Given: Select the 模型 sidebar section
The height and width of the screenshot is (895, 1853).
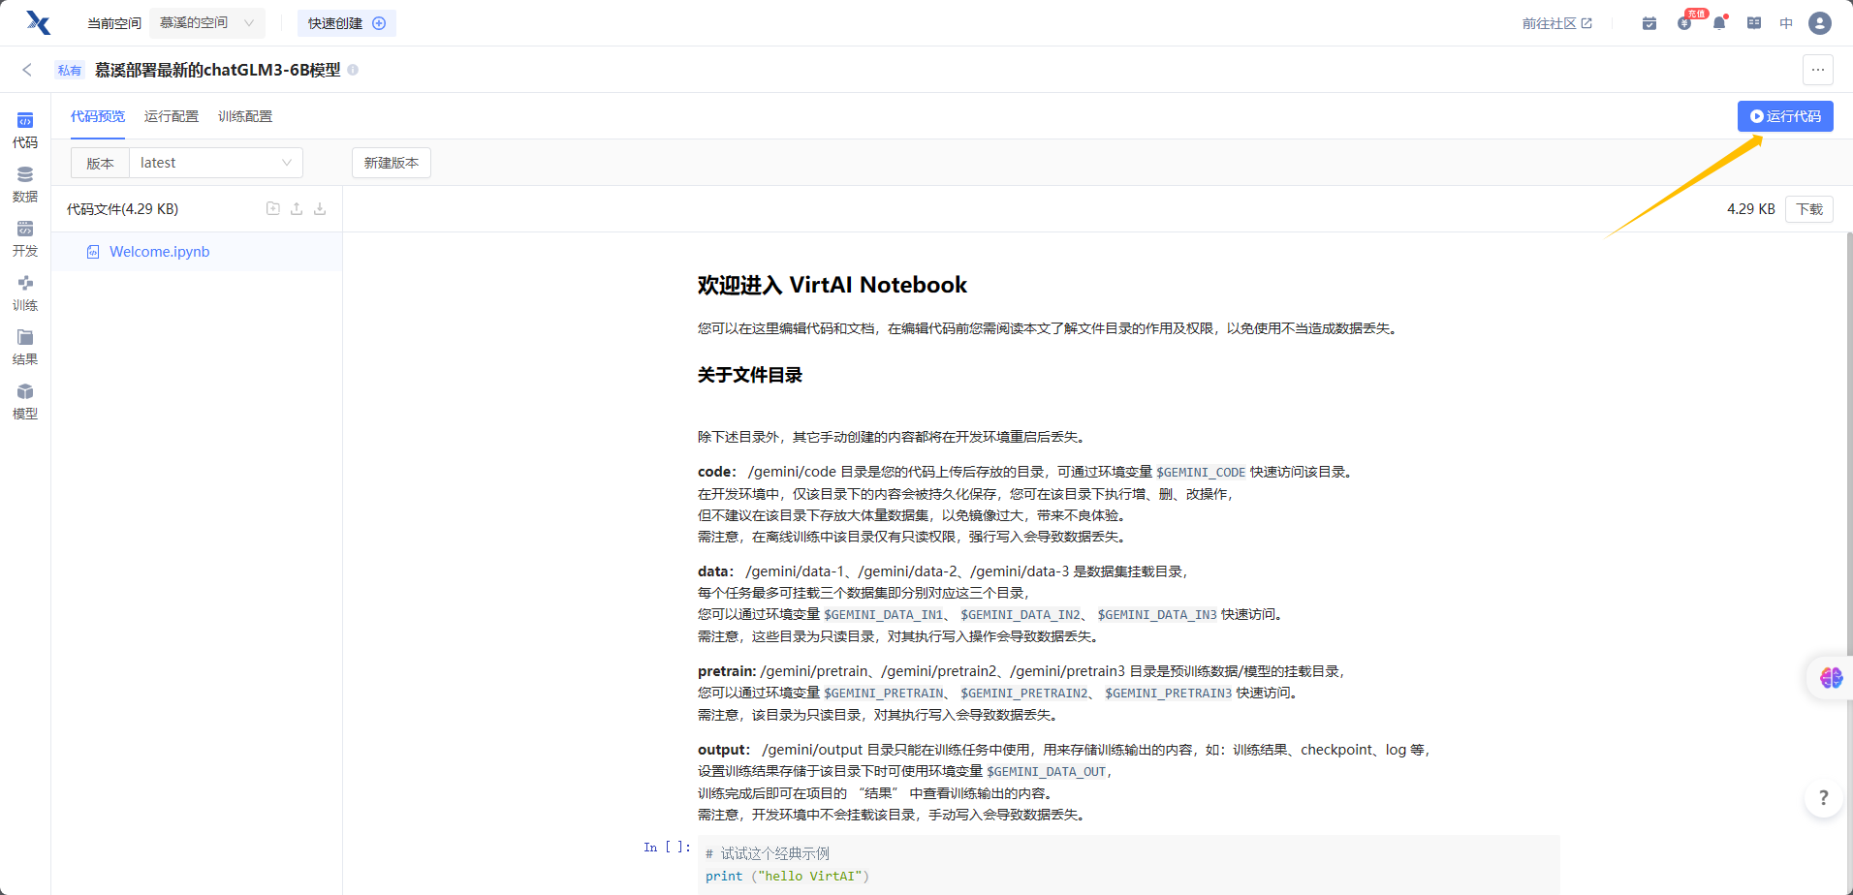Looking at the screenshot, I should tap(25, 402).
